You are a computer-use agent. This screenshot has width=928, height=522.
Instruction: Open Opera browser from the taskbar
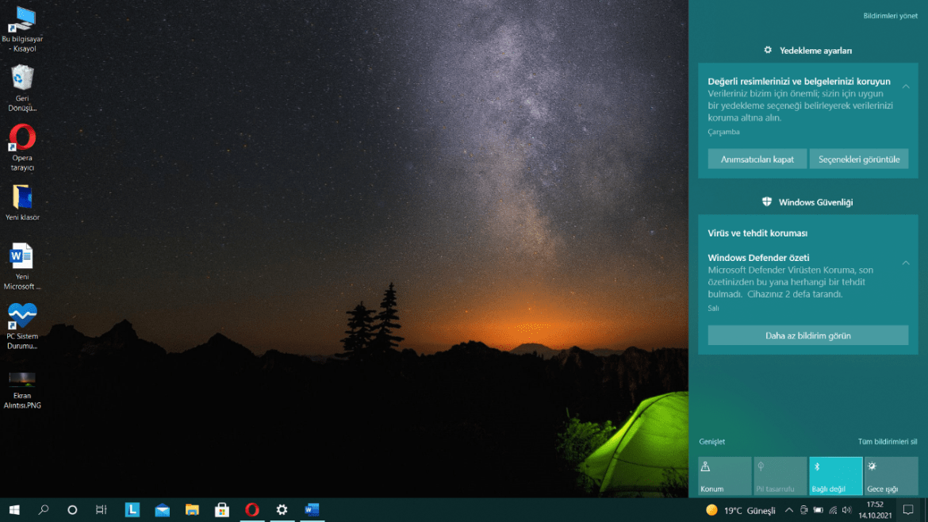(251, 510)
